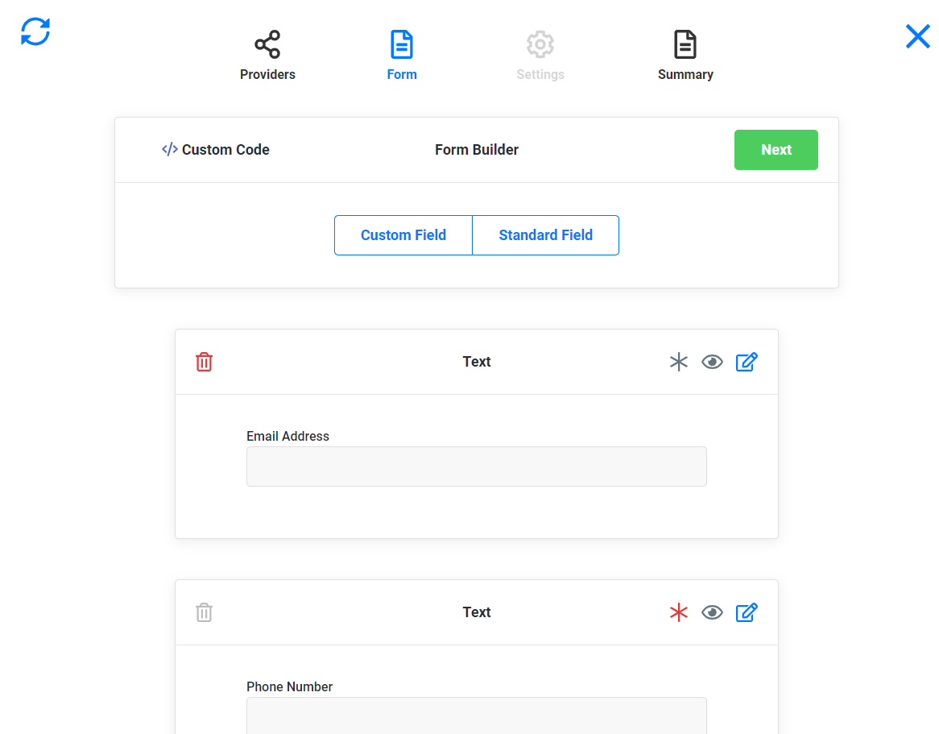Select the Custom Field tab
This screenshot has height=734, width=939.
(x=403, y=234)
